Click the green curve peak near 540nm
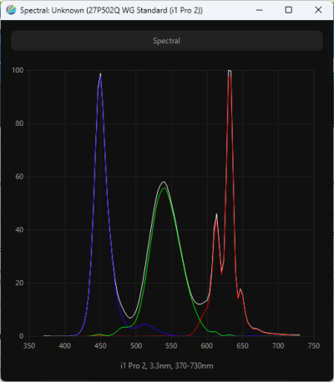This screenshot has width=334, height=382. coord(164,188)
